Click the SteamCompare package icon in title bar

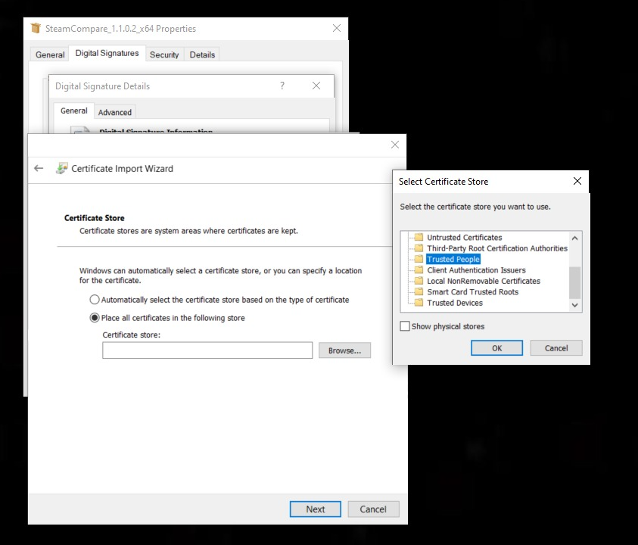pyautogui.click(x=36, y=28)
